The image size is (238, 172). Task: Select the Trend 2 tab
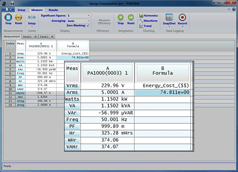44,36
